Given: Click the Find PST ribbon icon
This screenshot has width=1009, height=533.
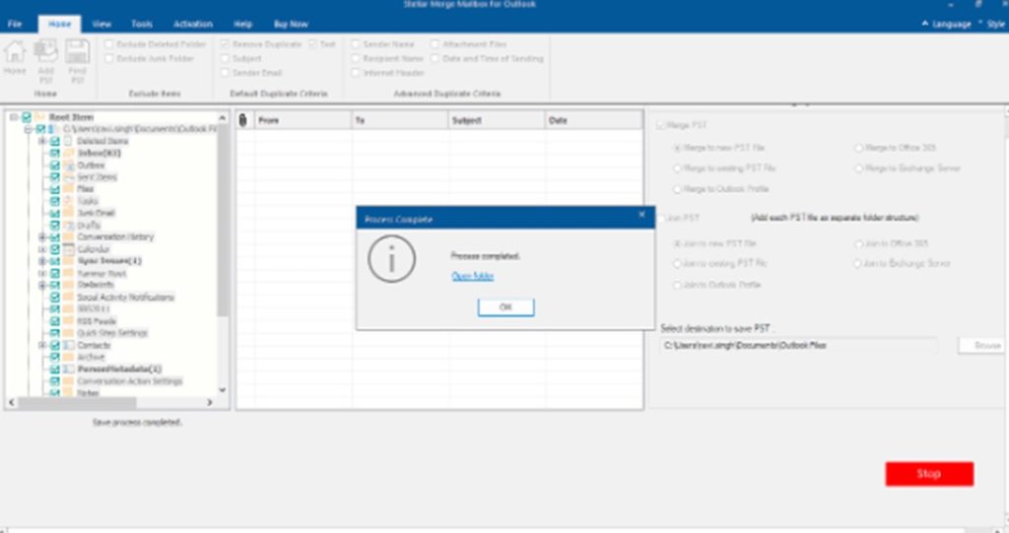Looking at the screenshot, I should [x=77, y=52].
